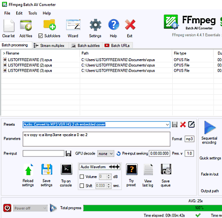222x218 pixels.
Task: Click the Path column header
Action: pos(126,53)
